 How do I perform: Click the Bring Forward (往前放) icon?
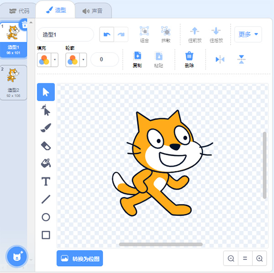click(195, 31)
